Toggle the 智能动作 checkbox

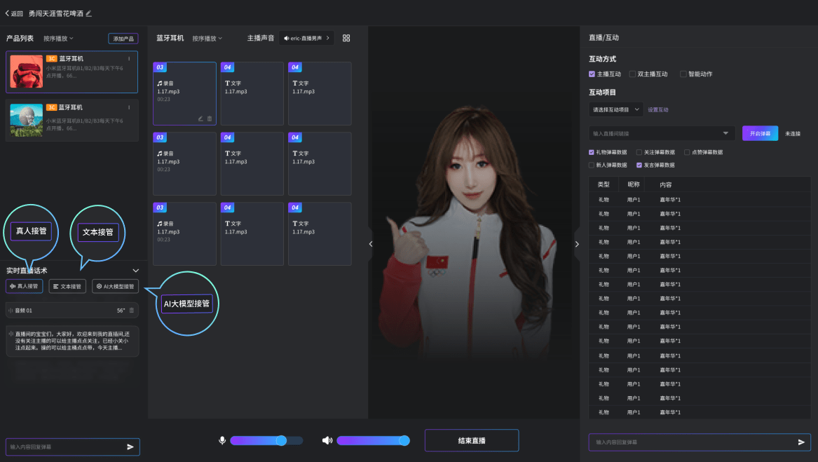pyautogui.click(x=683, y=74)
